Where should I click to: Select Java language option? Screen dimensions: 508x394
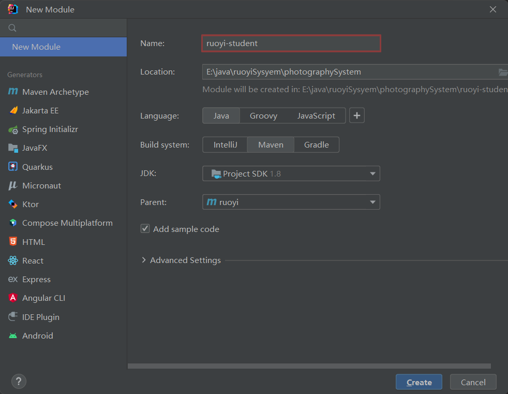(x=221, y=116)
